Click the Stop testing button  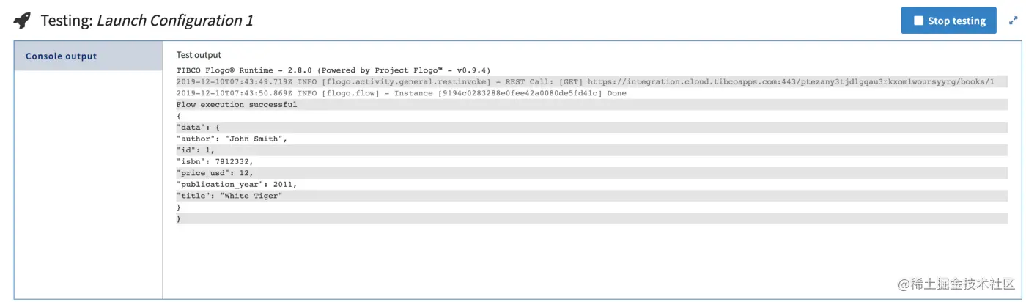click(949, 21)
